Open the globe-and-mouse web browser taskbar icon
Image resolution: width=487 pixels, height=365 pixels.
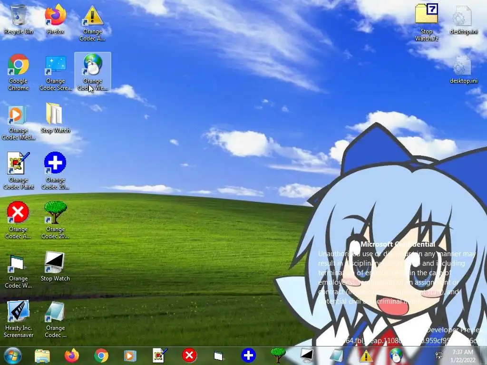(396, 355)
